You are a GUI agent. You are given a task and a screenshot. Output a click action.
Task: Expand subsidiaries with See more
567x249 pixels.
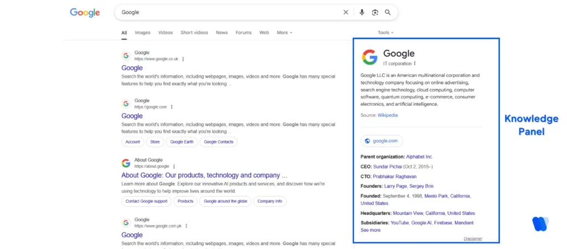point(370,230)
